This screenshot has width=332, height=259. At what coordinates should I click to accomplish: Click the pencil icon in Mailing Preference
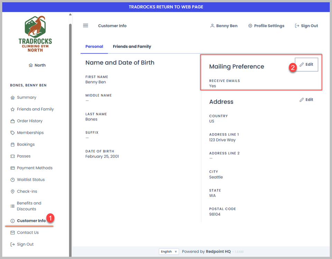(x=302, y=65)
